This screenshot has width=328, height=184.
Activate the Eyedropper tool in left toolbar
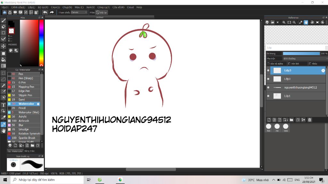click(3, 125)
